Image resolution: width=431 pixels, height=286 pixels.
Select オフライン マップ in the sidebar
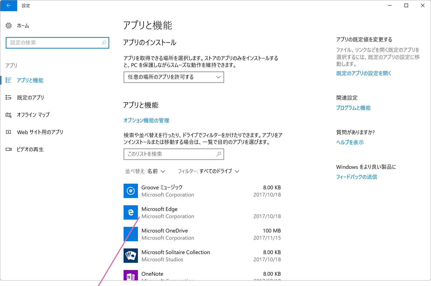[33, 115]
